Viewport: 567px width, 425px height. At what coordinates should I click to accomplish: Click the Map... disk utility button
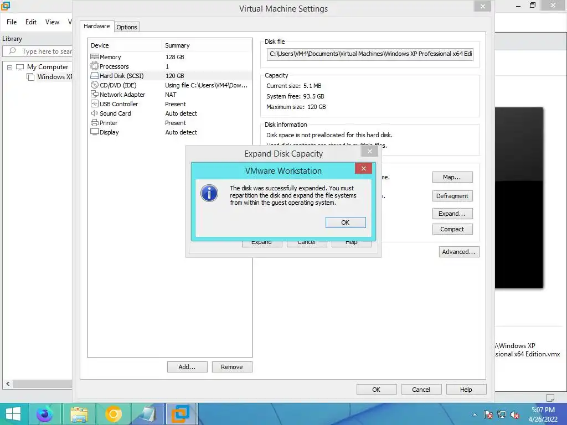point(452,177)
